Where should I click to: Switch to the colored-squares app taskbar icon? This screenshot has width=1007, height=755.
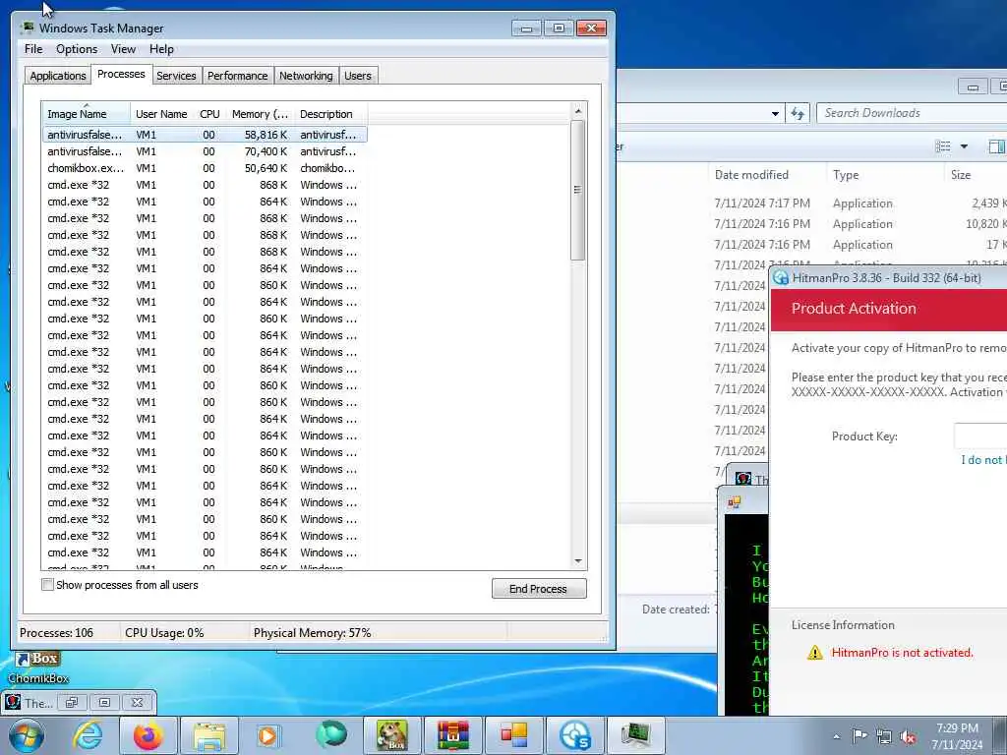pos(513,735)
